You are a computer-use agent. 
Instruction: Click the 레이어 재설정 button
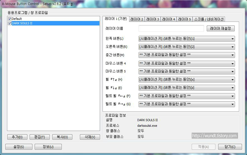[x=220, y=28]
